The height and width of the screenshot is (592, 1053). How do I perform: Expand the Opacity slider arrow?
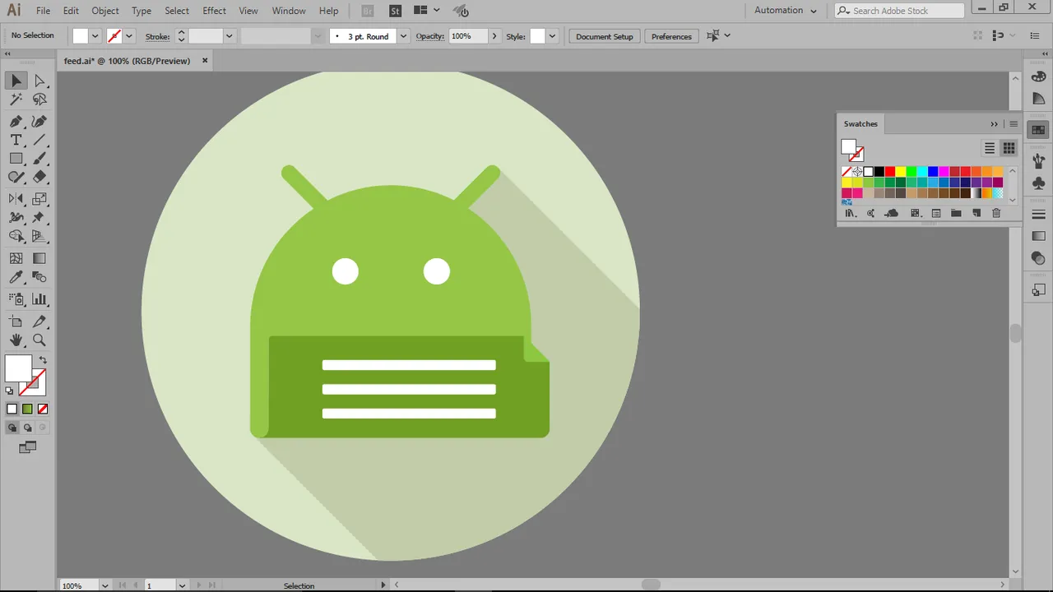pyautogui.click(x=494, y=36)
